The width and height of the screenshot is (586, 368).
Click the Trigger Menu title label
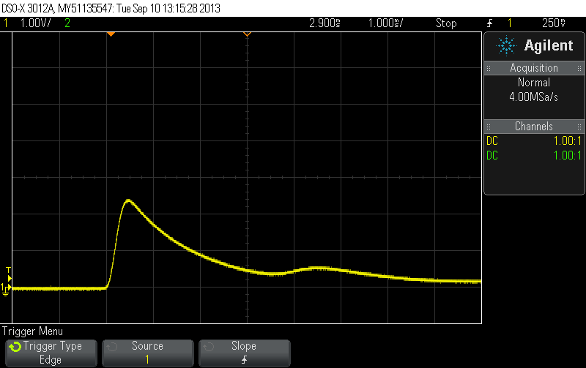(32, 331)
